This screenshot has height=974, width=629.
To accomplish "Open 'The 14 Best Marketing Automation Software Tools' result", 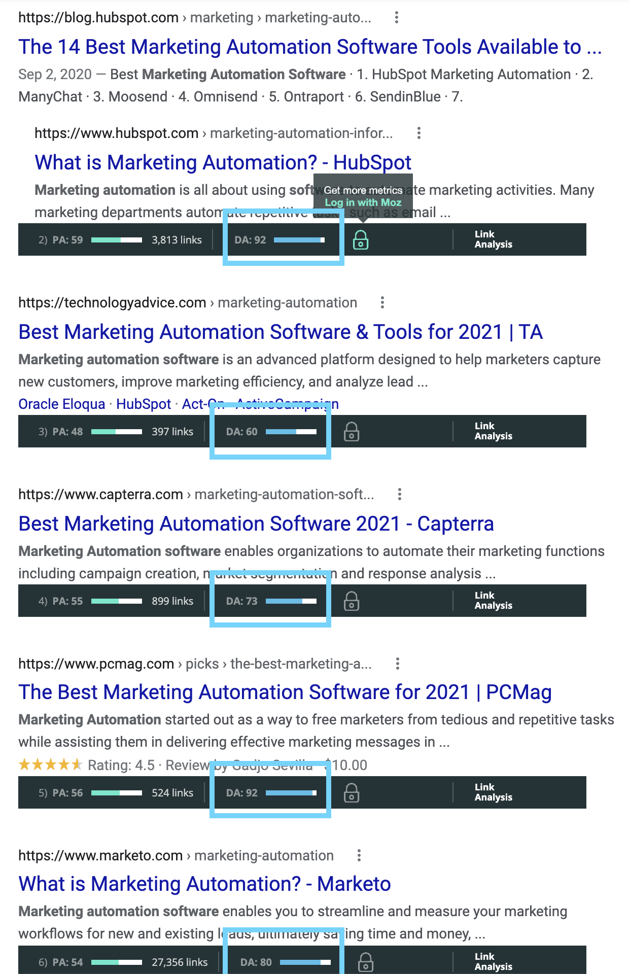I will (310, 47).
